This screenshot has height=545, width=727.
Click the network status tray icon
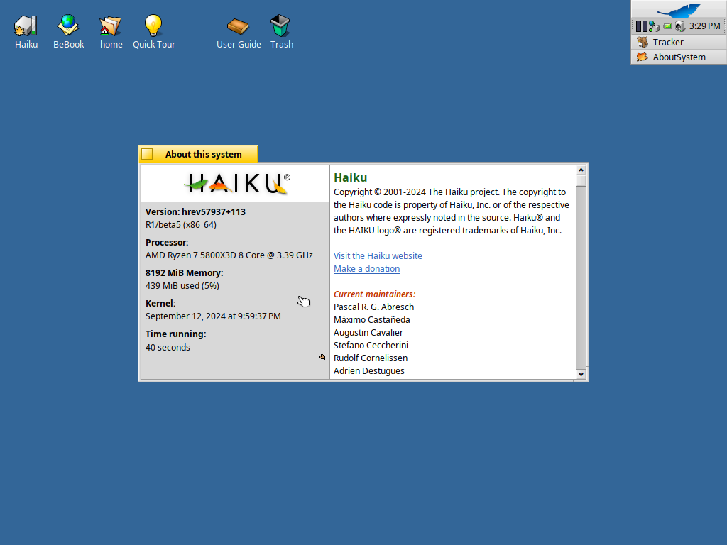tap(654, 26)
